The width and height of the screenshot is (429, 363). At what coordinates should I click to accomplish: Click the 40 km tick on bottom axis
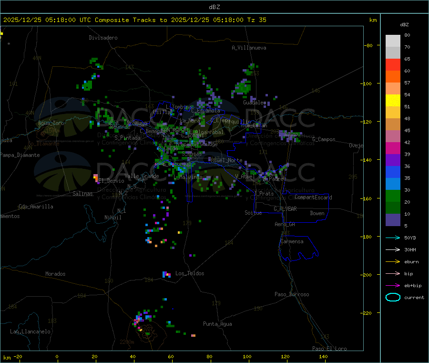pyautogui.click(x=133, y=356)
